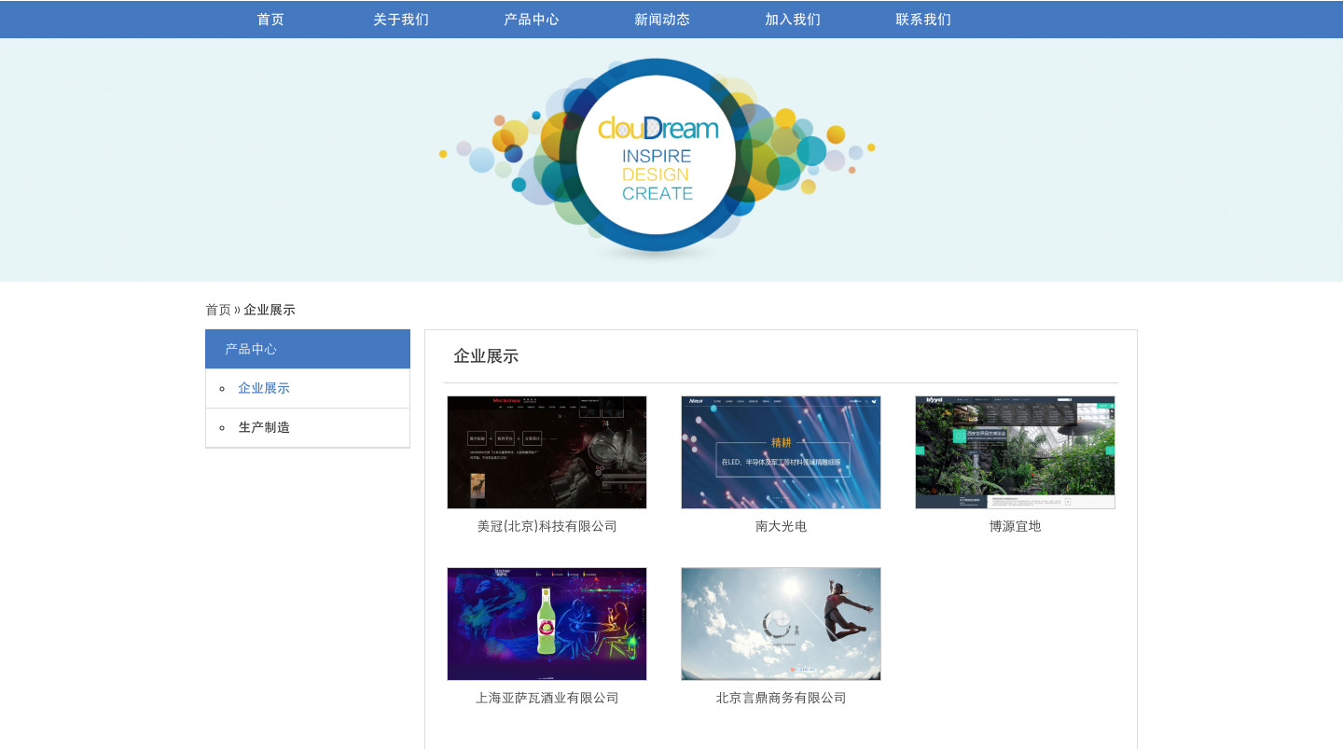
Task: Go to 产品中心 in the top navigation
Action: pyautogui.click(x=532, y=20)
